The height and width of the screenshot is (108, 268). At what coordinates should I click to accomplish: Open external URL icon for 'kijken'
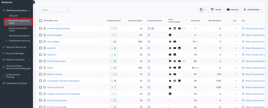click(x=243, y=68)
